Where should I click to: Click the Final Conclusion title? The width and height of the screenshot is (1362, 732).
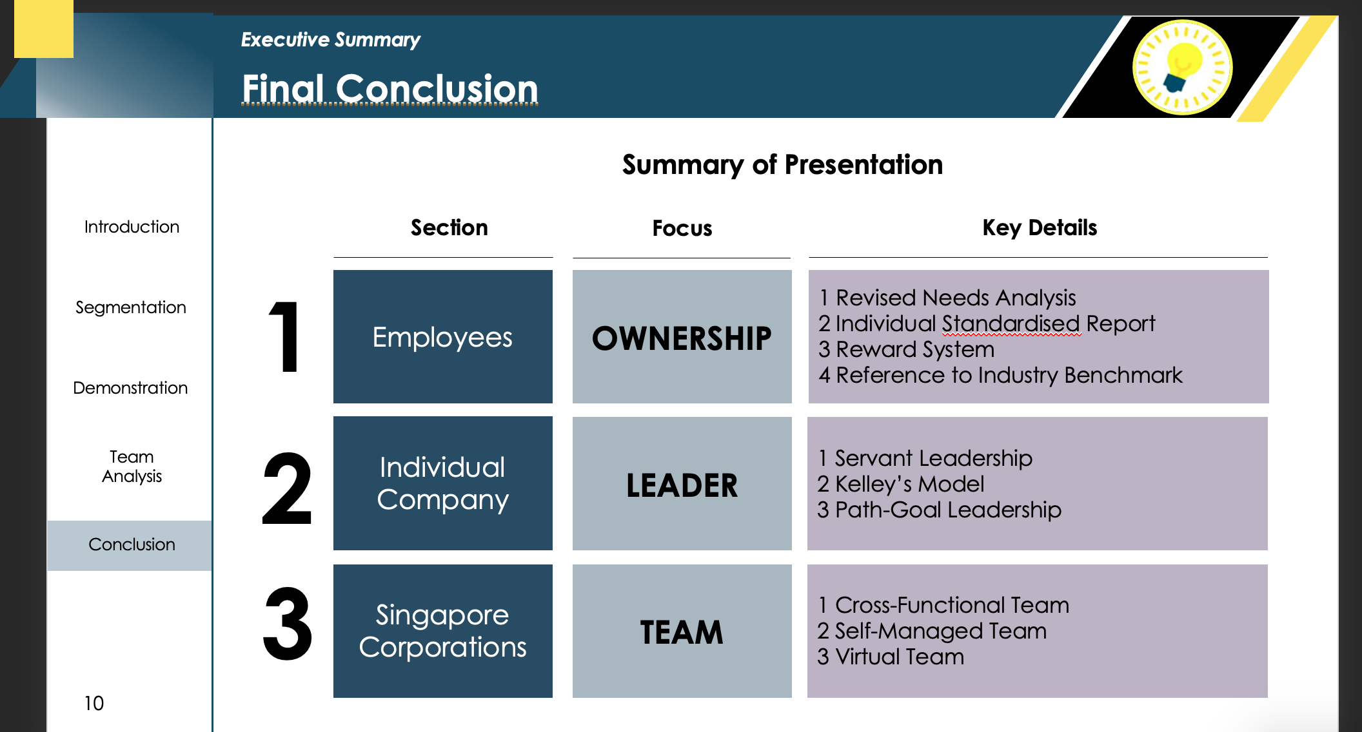390,88
